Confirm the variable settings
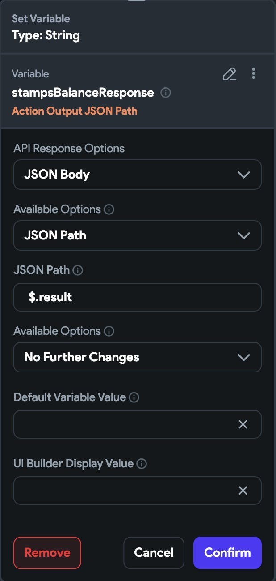Viewport: 276px width, 581px height. click(227, 553)
